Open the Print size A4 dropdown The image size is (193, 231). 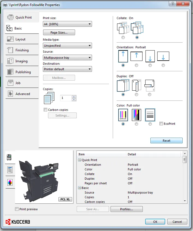(67, 24)
